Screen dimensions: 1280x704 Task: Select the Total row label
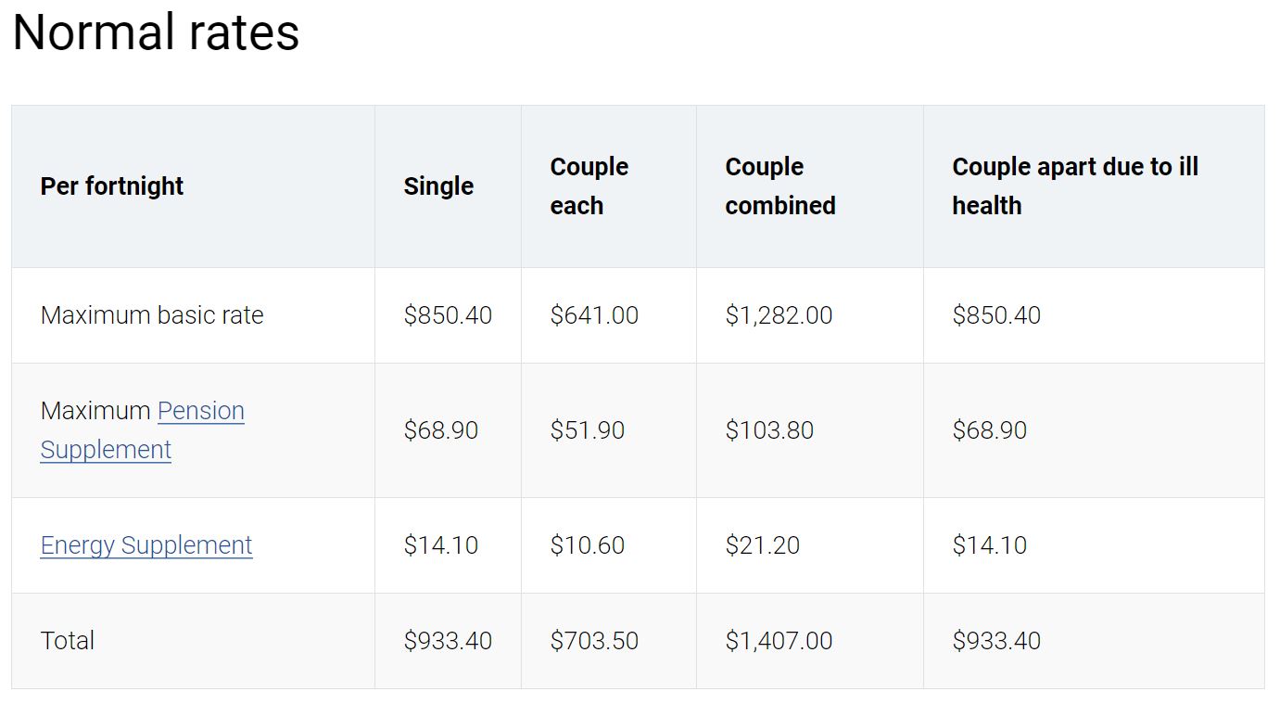pyautogui.click(x=68, y=641)
